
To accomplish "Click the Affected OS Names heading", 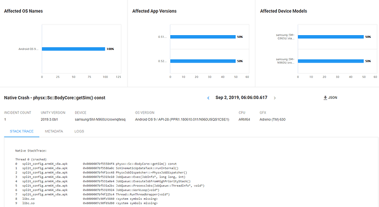I will coord(24,11).
